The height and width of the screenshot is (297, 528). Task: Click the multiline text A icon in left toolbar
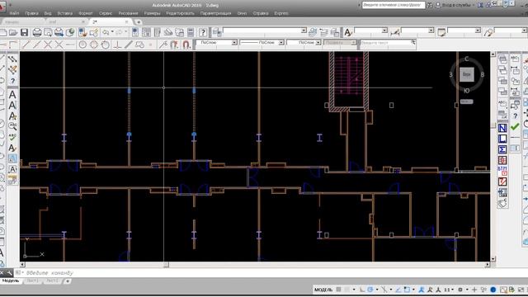(x=12, y=95)
